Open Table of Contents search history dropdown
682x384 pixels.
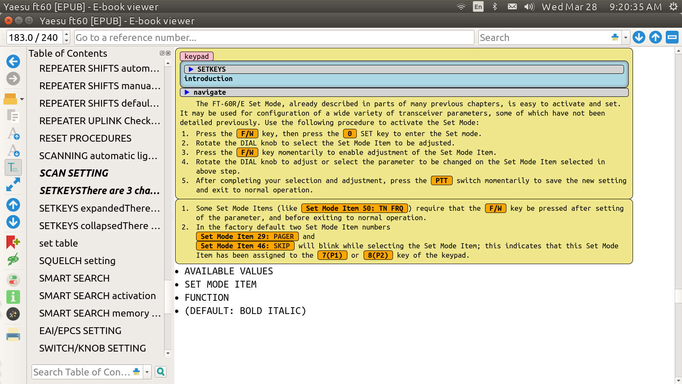point(147,372)
